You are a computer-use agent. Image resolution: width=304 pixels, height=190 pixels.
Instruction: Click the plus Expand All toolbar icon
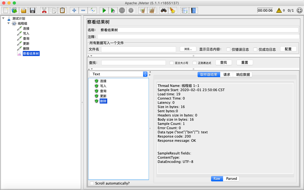click(74, 10)
